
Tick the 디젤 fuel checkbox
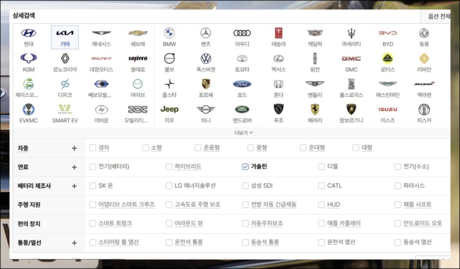[x=321, y=167]
